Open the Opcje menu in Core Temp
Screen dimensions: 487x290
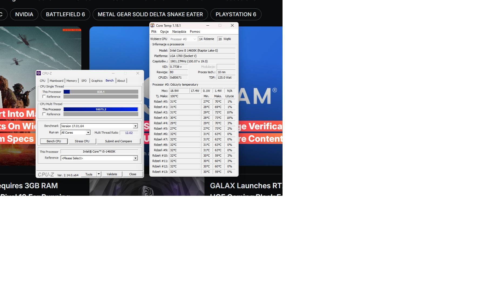(164, 32)
